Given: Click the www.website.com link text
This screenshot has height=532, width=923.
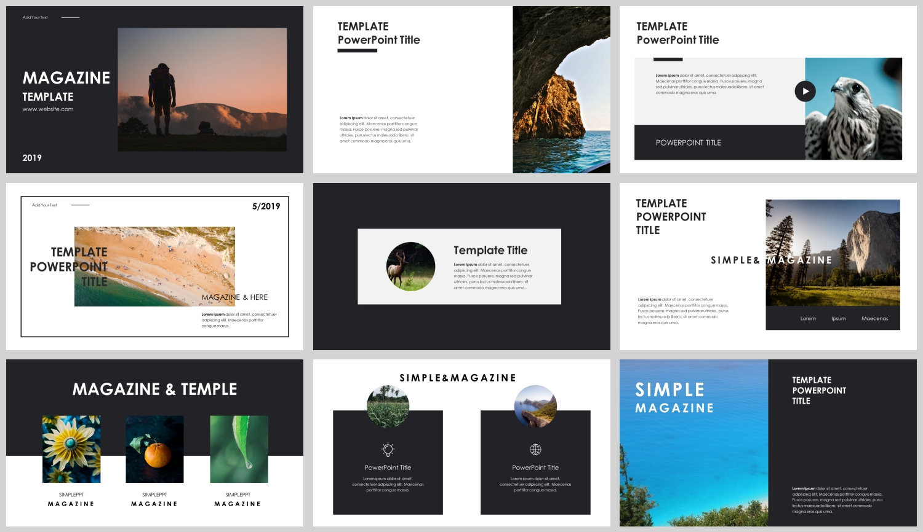Looking at the screenshot, I should pyautogui.click(x=48, y=109).
